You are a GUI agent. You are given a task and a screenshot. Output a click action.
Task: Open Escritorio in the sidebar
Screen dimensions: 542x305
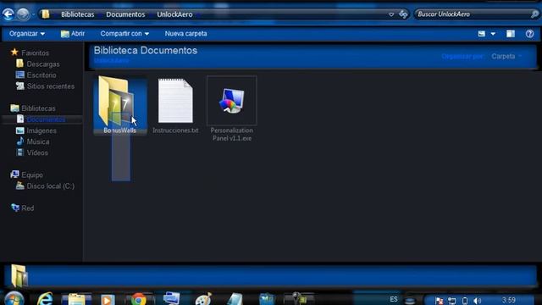point(36,75)
